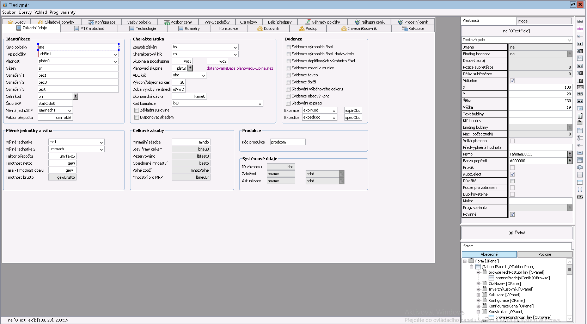Click the Celní kód lookup button icon

(75, 96)
